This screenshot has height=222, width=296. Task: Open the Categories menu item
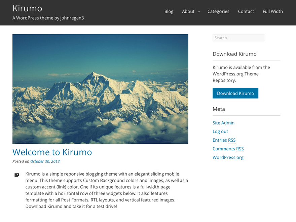(x=218, y=11)
